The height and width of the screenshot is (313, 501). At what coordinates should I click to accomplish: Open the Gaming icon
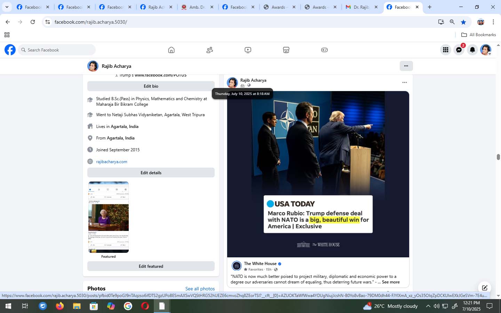tap(324, 50)
